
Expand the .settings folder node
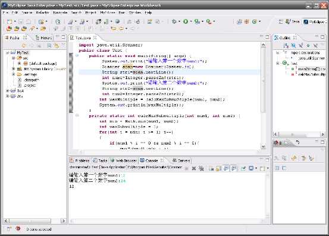pos(14,74)
